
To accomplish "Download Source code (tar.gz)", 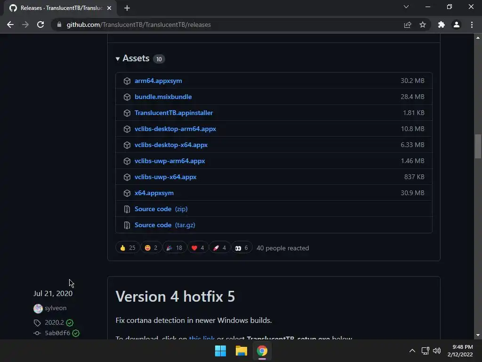I will coord(165,225).
